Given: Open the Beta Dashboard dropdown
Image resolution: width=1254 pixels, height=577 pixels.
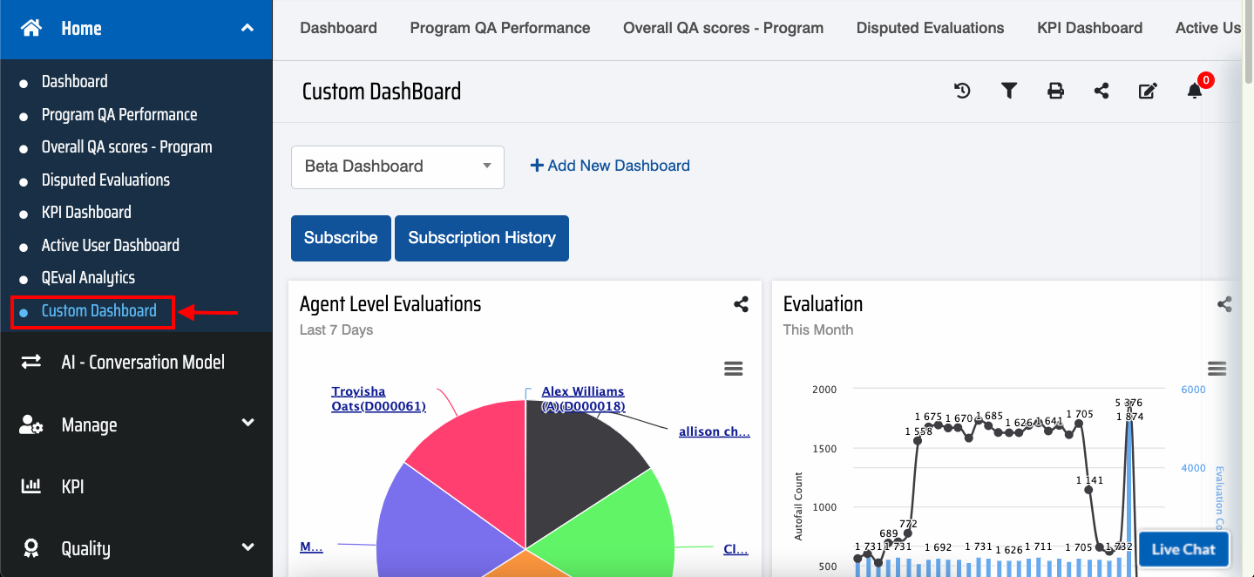Looking at the screenshot, I should click(397, 166).
